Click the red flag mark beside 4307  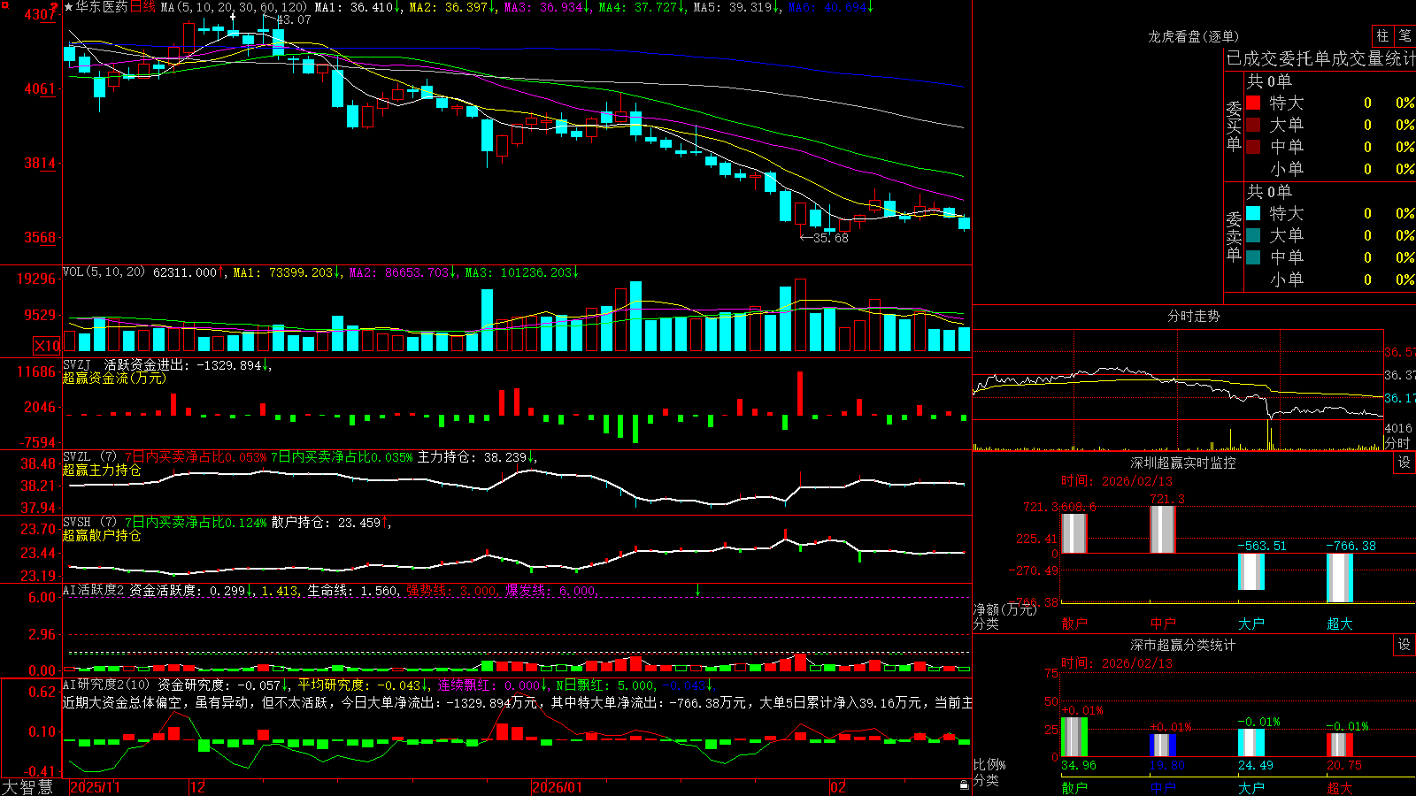[55, 8]
